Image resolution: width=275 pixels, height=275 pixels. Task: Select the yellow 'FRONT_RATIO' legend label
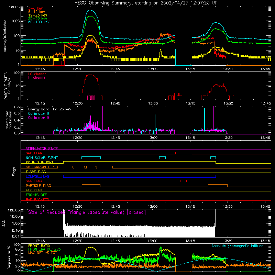tap(39, 246)
